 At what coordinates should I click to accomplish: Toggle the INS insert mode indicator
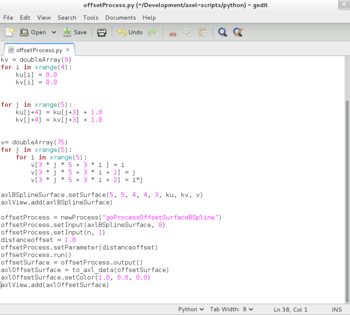(336, 309)
